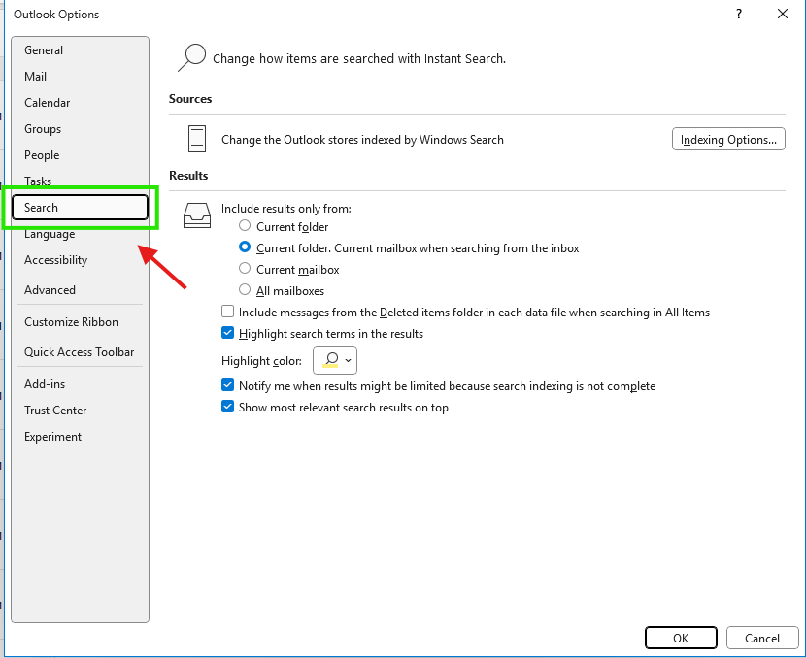Viewport: 806px width, 658px height.
Task: Confirm changes with the OK button
Action: click(681, 638)
